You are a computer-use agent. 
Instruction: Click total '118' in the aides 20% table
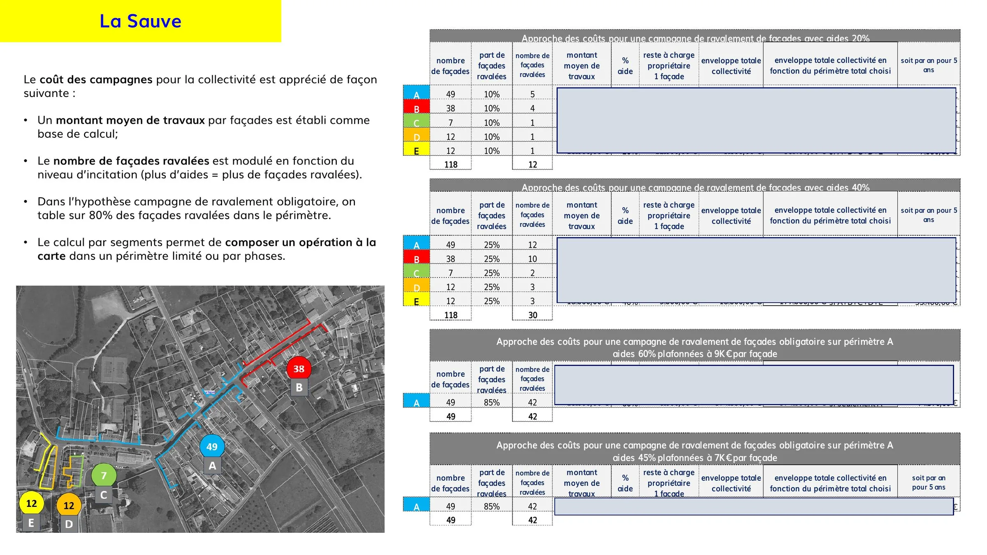(x=451, y=164)
